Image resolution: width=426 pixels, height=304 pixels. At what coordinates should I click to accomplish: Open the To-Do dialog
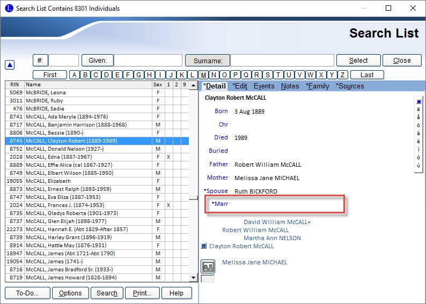point(27,293)
